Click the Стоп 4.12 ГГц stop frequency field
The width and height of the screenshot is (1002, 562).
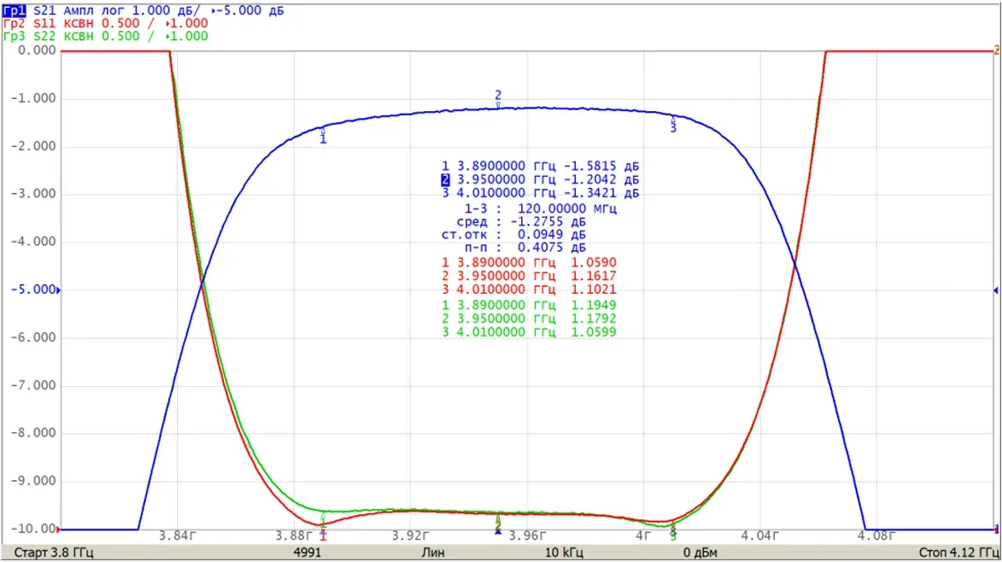coord(958,553)
